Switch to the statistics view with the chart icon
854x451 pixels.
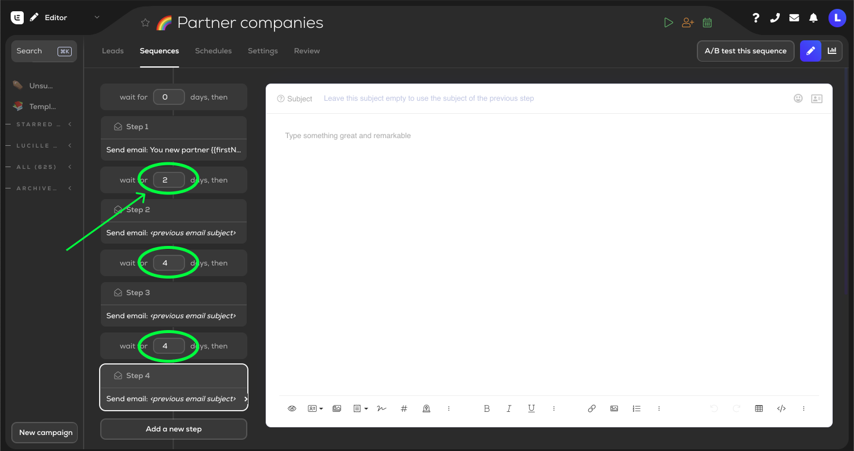[831, 51]
